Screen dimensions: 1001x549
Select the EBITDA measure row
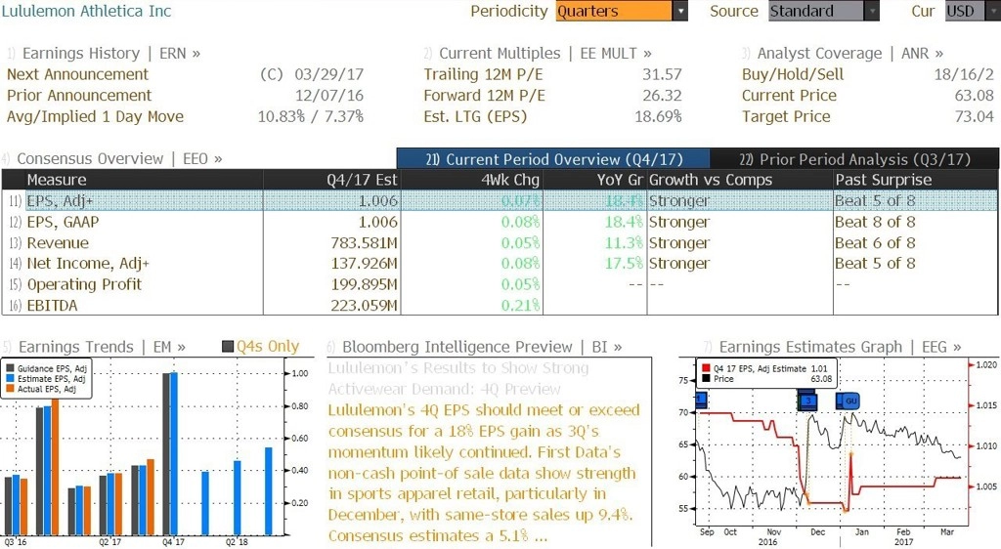500,306
